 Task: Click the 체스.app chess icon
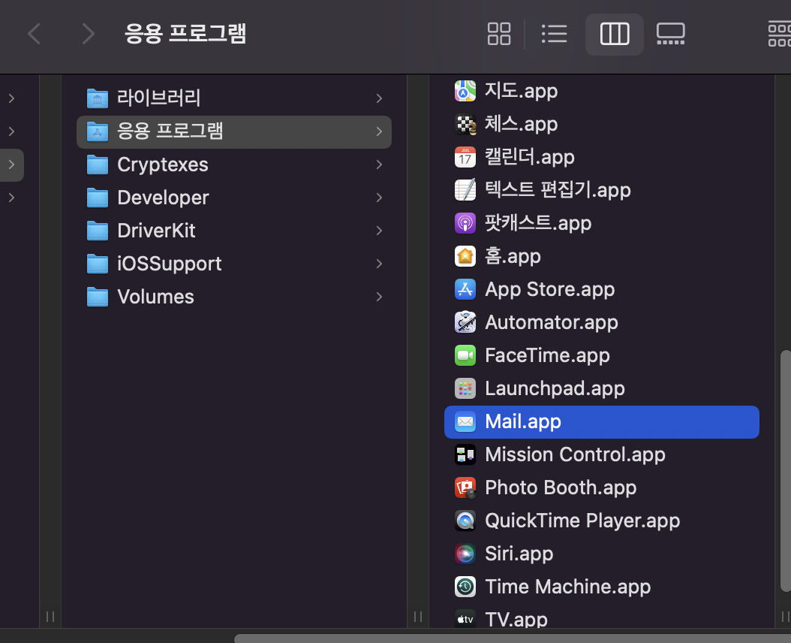[x=465, y=124]
